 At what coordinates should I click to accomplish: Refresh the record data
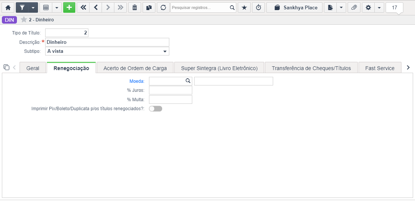click(x=163, y=7)
